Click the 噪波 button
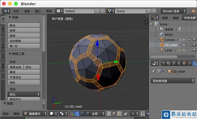Screen dimensions: 197x119 point(24,72)
